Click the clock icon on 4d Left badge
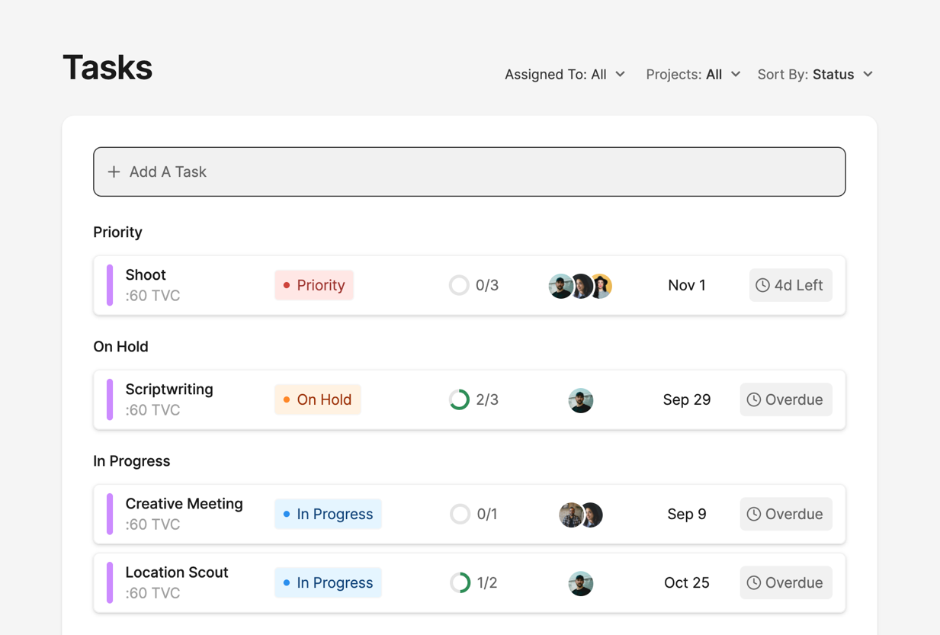940x635 pixels. (762, 285)
